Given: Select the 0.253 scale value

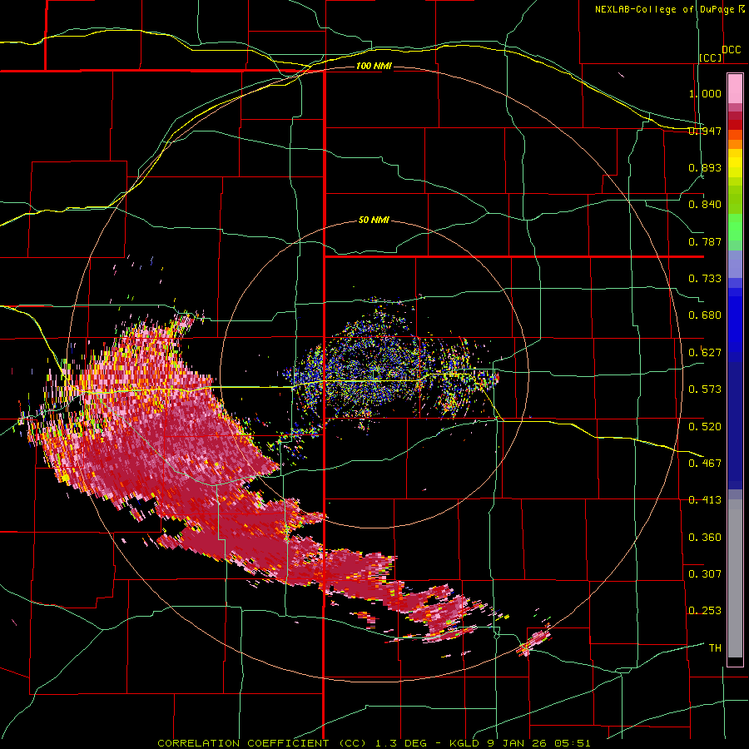Looking at the screenshot, I should pyautogui.click(x=705, y=611).
